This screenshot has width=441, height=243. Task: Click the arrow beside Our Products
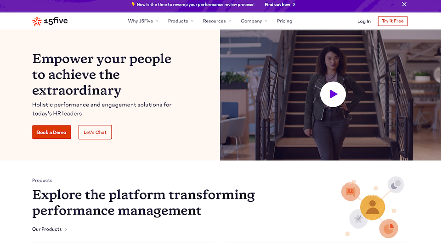[x=66, y=229]
